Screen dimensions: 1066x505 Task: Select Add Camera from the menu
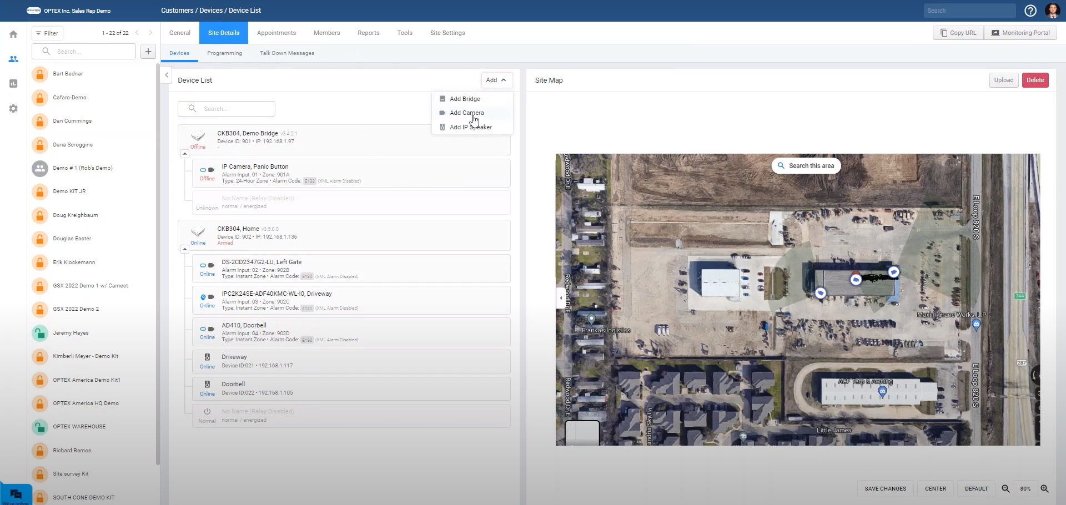click(x=466, y=113)
